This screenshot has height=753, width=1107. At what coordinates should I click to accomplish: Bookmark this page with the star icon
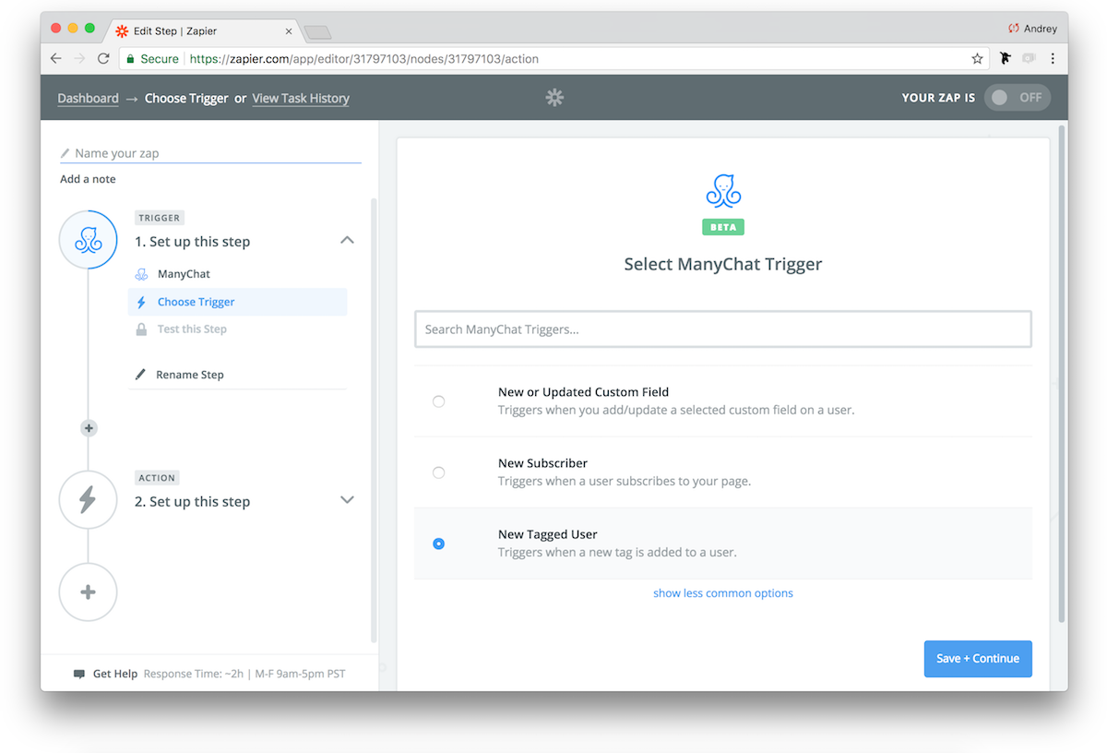[977, 58]
